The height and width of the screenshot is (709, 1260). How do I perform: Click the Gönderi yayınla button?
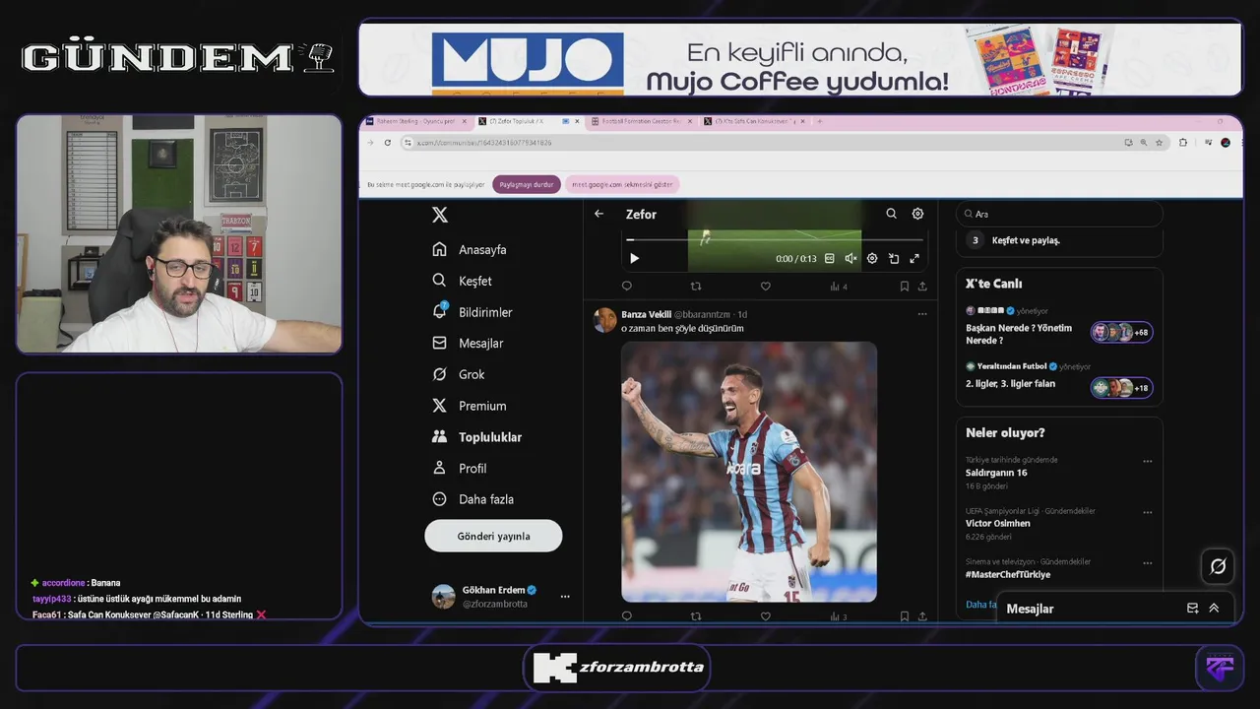coord(493,536)
